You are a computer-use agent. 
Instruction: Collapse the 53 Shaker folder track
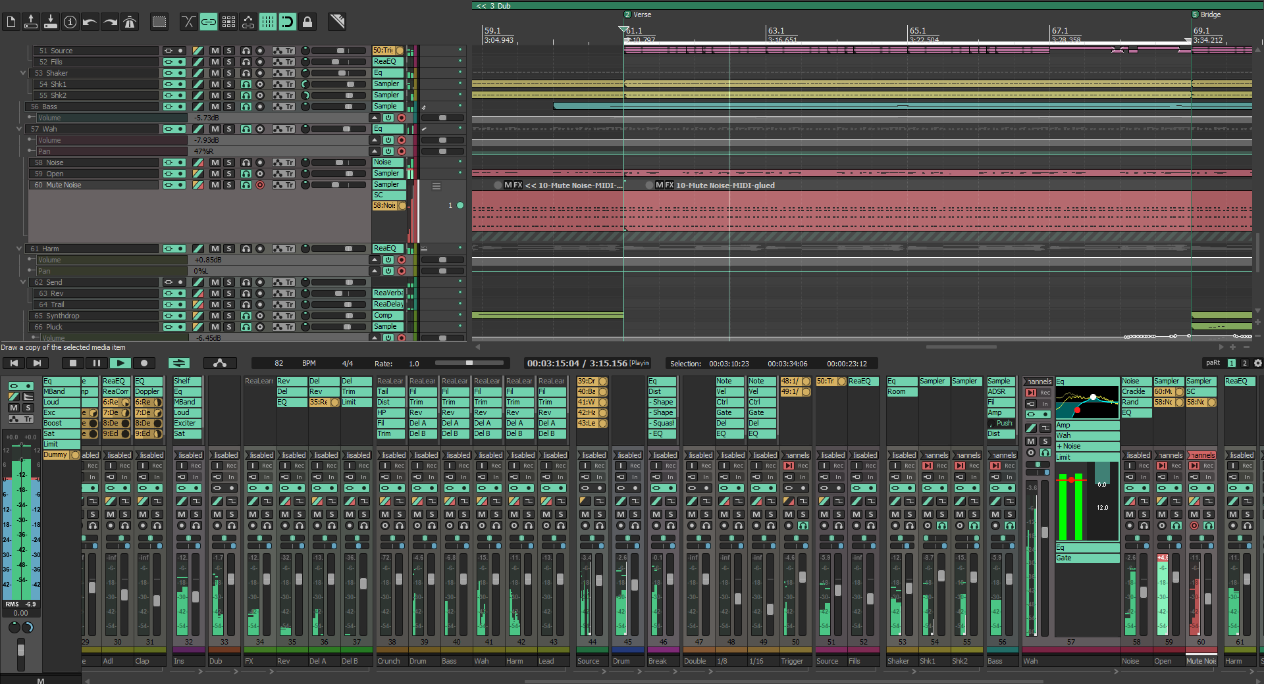(x=22, y=73)
